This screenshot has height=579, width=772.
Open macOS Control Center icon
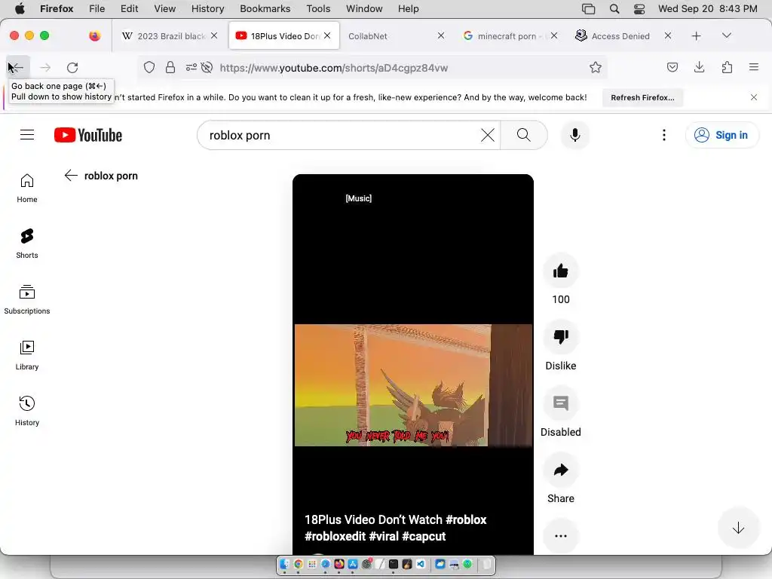click(639, 8)
